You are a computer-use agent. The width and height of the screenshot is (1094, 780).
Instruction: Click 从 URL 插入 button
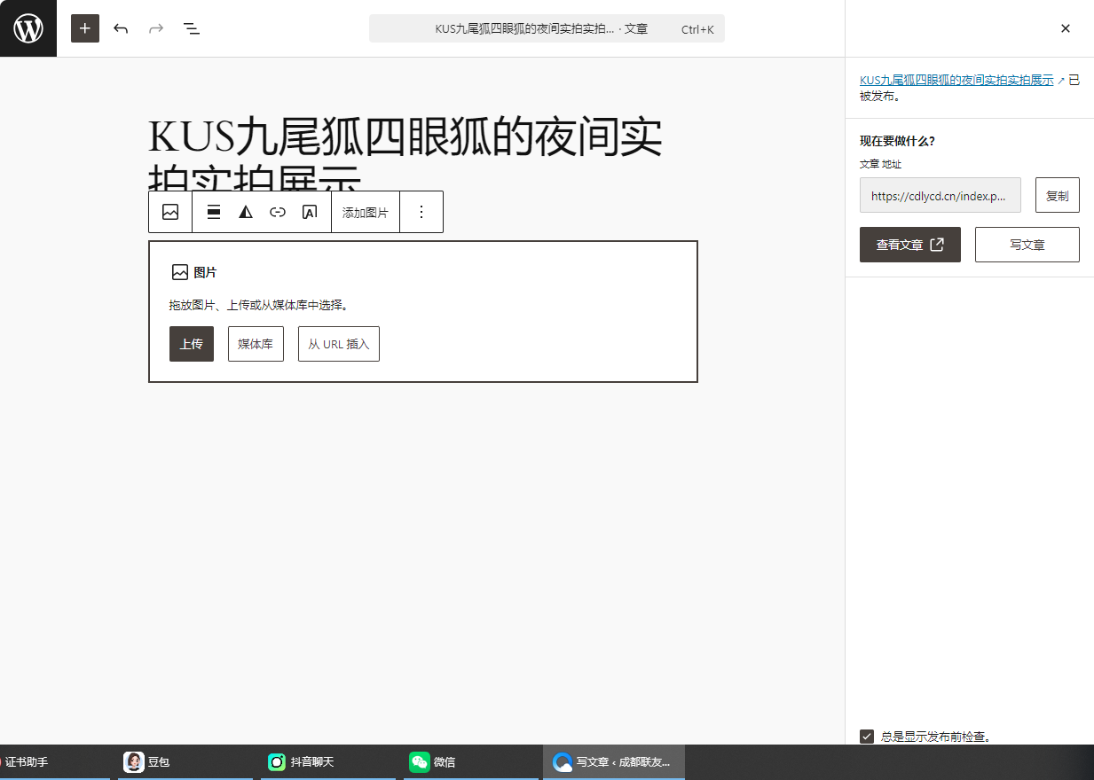point(339,344)
